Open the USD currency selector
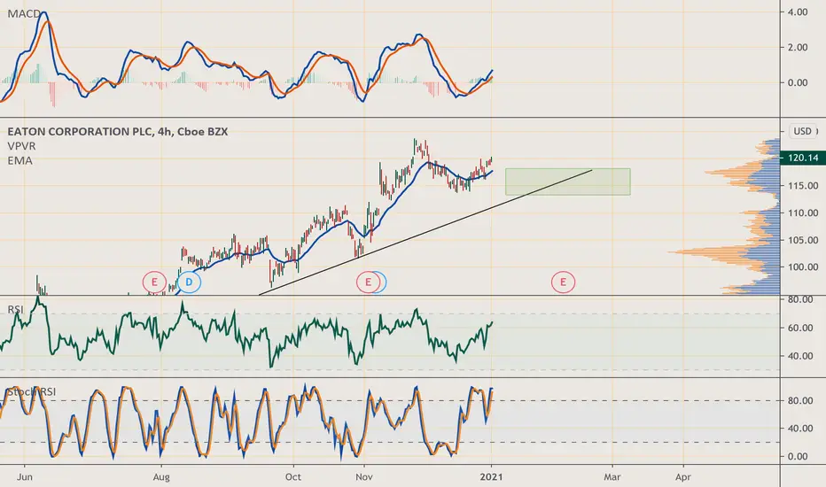 tap(803, 131)
